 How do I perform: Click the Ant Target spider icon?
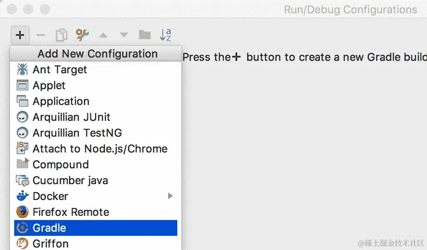point(22,69)
